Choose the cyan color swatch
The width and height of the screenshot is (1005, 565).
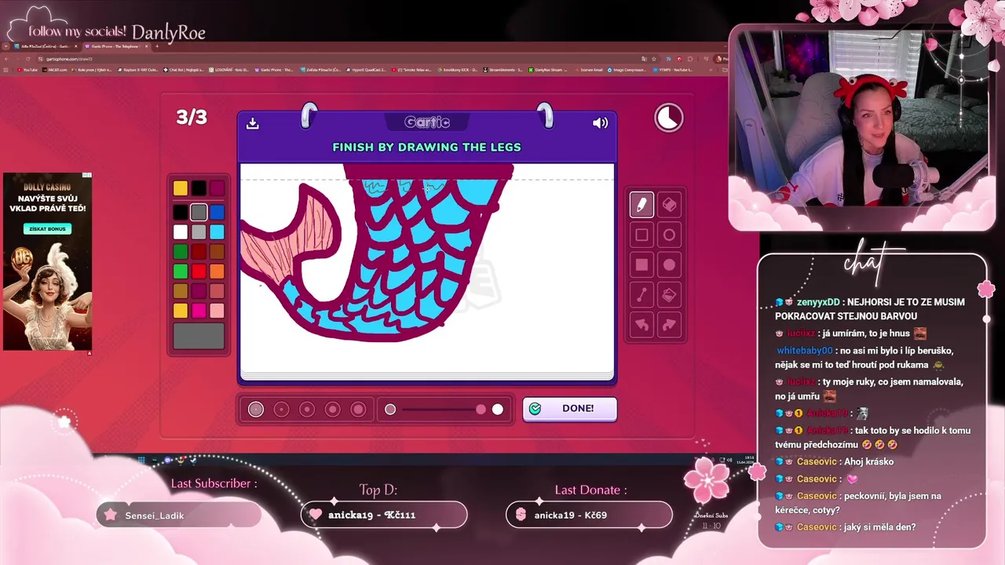[217, 231]
